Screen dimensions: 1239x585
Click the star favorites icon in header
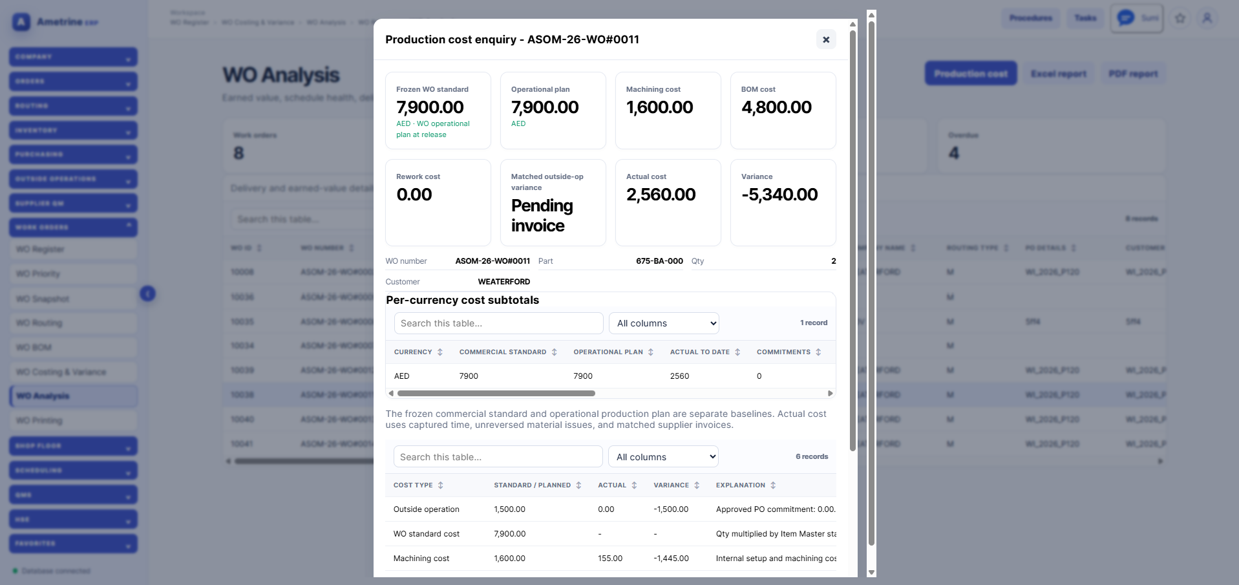[x=1180, y=18]
